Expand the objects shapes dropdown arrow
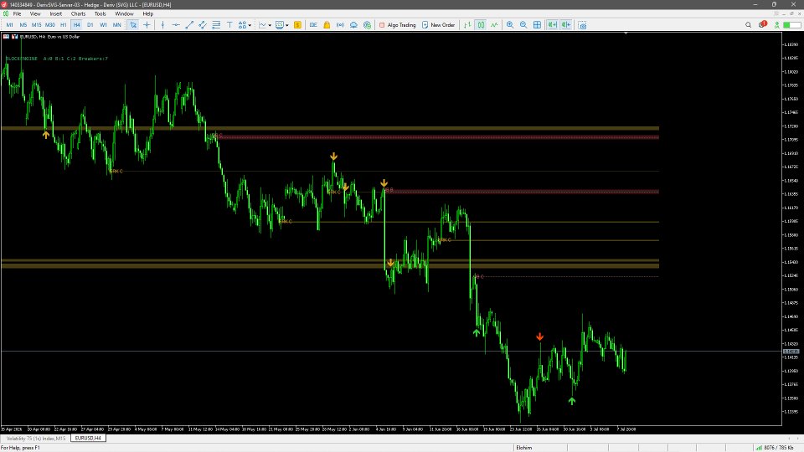The image size is (804, 452). point(250,25)
